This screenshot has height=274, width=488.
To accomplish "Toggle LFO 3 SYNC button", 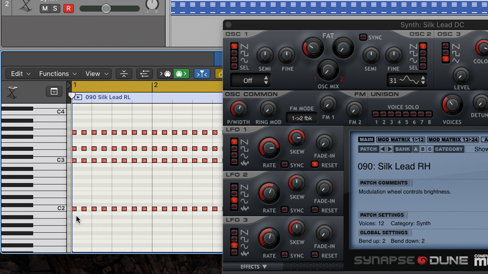I will click(x=285, y=255).
